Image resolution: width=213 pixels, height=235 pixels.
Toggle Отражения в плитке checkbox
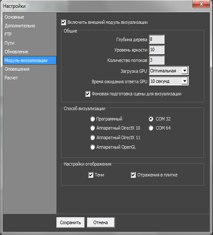tap(133, 175)
